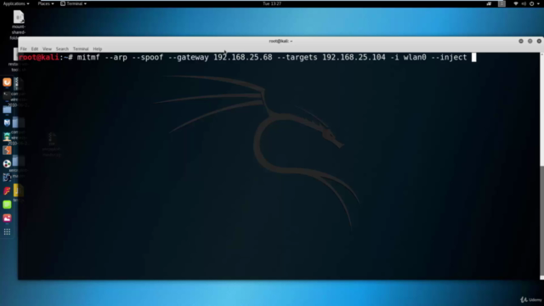The height and width of the screenshot is (306, 544).
Task: Click the --targets flag
Action: click(x=297, y=57)
